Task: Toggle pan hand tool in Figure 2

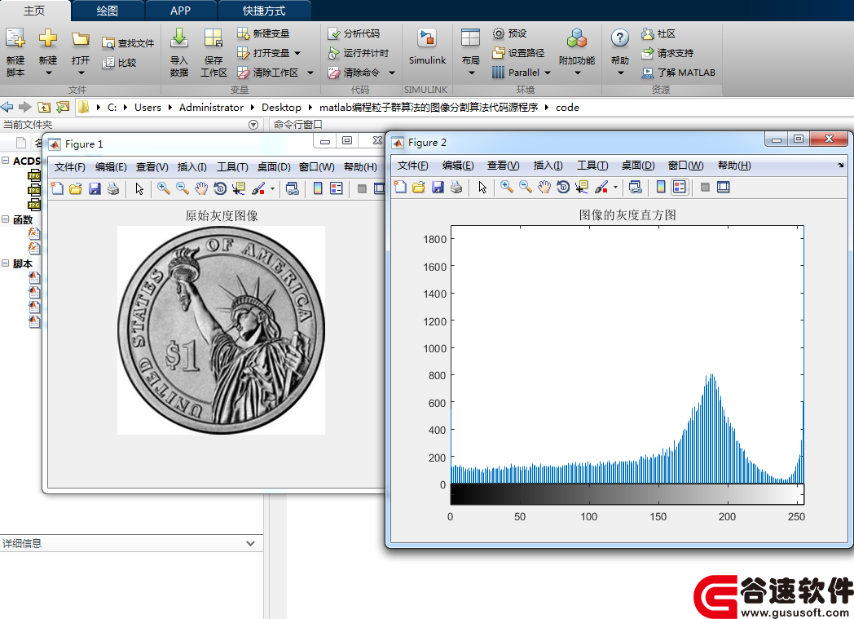Action: click(544, 188)
